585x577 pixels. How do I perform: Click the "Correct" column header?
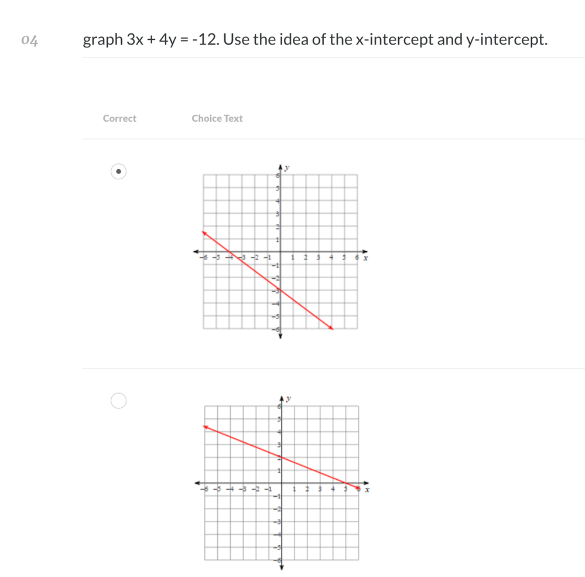point(119,118)
